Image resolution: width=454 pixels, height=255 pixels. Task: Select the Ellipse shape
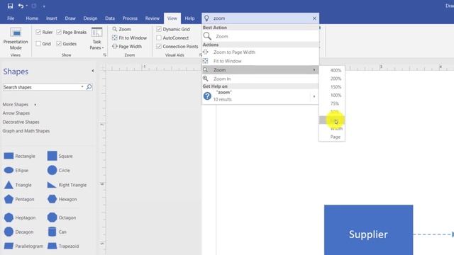coord(16,170)
